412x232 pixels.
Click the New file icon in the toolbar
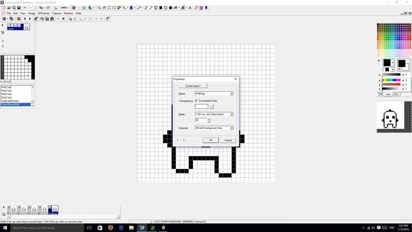point(4,8)
